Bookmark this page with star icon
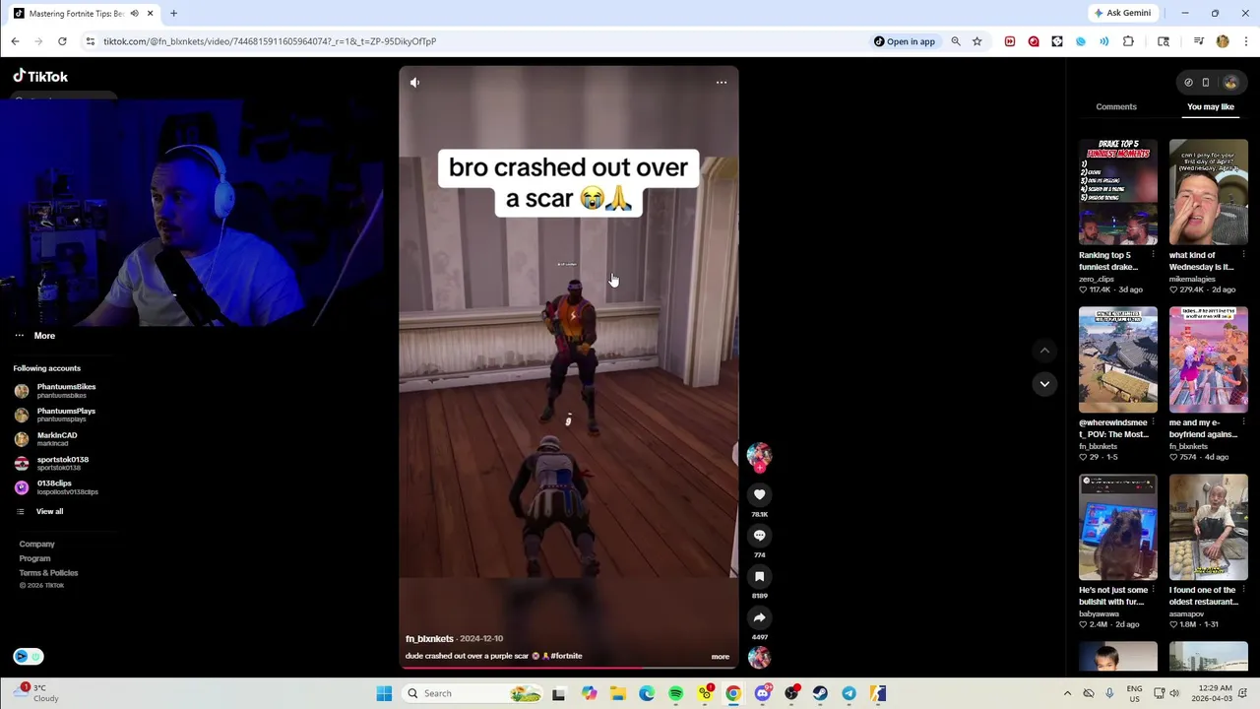Screen dimensions: 1260x709 coord(976,41)
